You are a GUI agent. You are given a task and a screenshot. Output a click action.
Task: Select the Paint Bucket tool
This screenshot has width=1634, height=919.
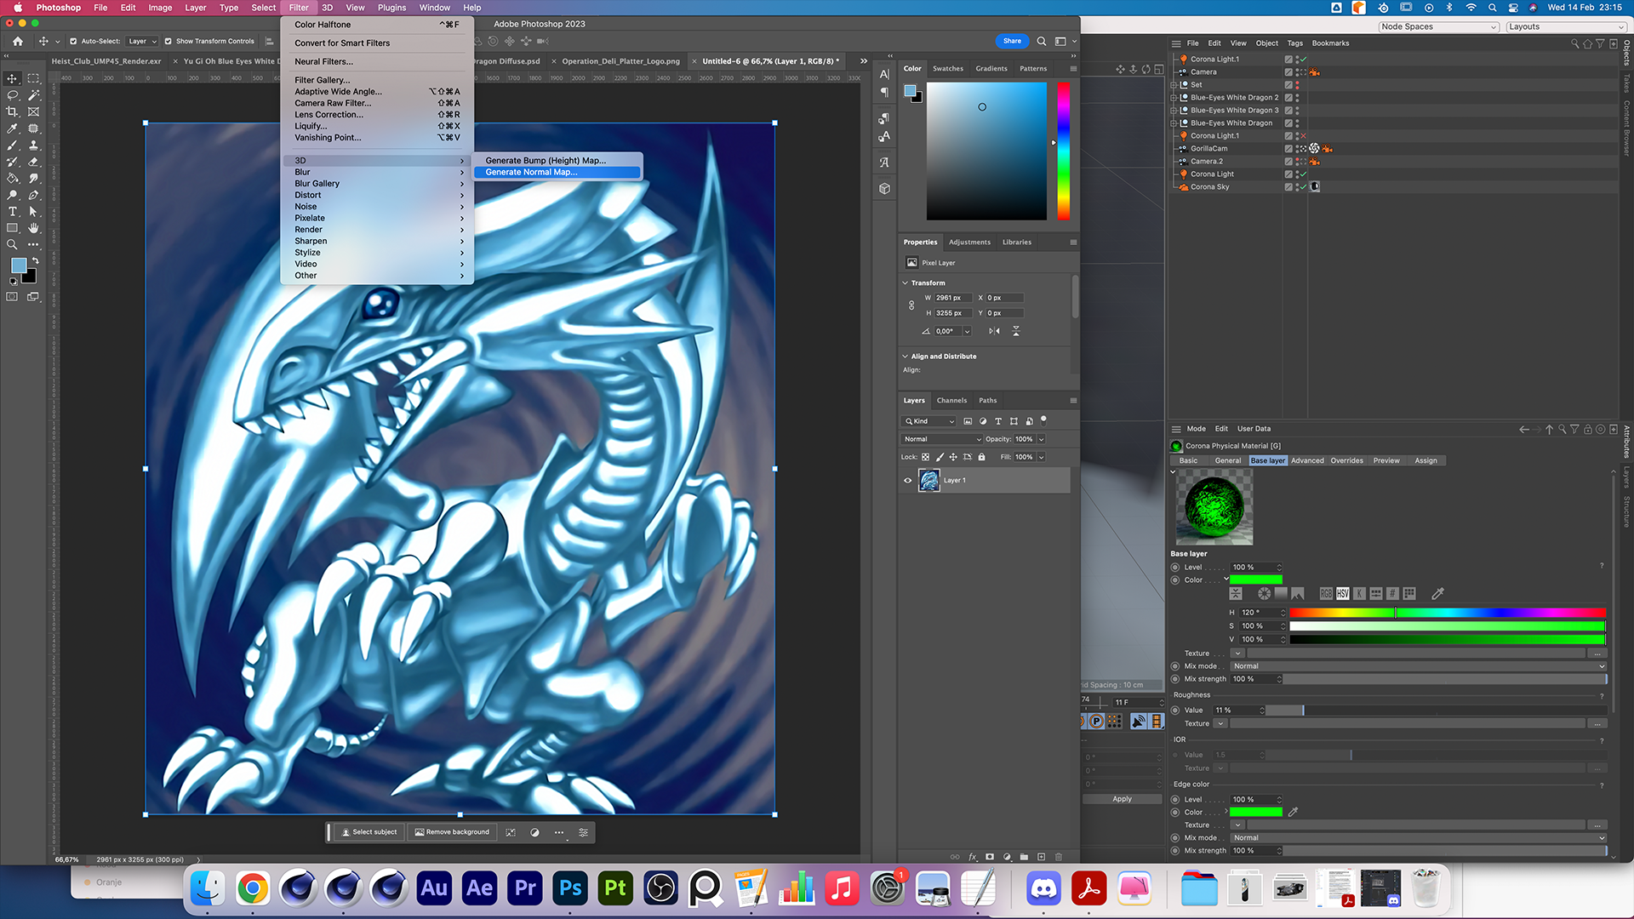point(12,179)
